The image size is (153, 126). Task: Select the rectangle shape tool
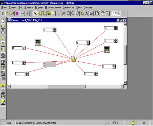click(68, 13)
